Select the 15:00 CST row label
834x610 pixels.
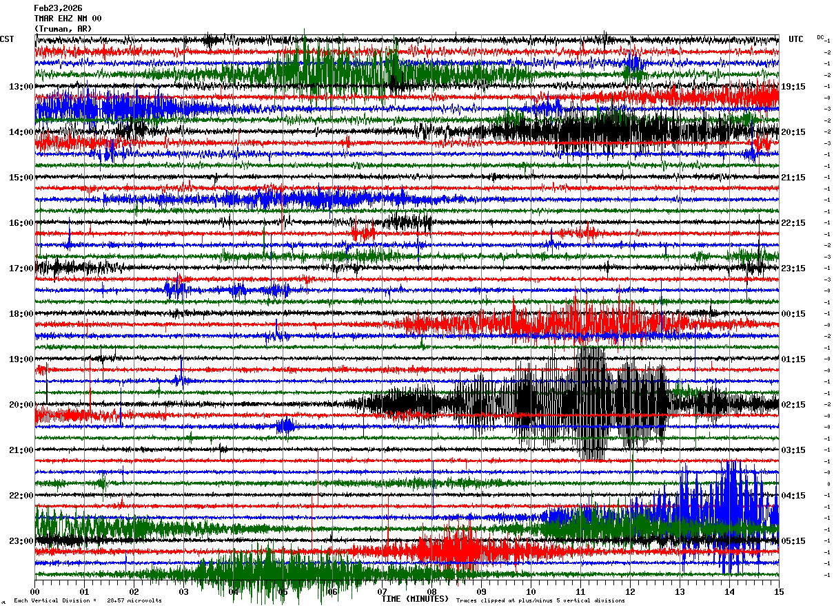(x=21, y=178)
